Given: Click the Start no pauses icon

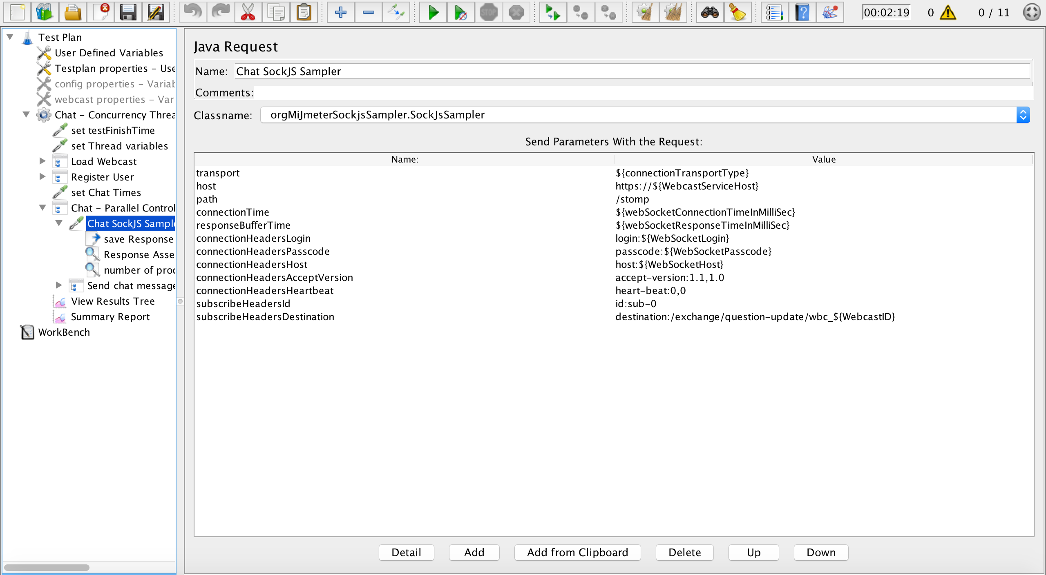Looking at the screenshot, I should coord(460,13).
